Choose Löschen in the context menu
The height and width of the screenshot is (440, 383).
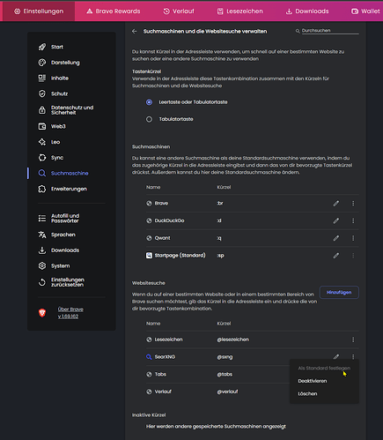coord(307,394)
